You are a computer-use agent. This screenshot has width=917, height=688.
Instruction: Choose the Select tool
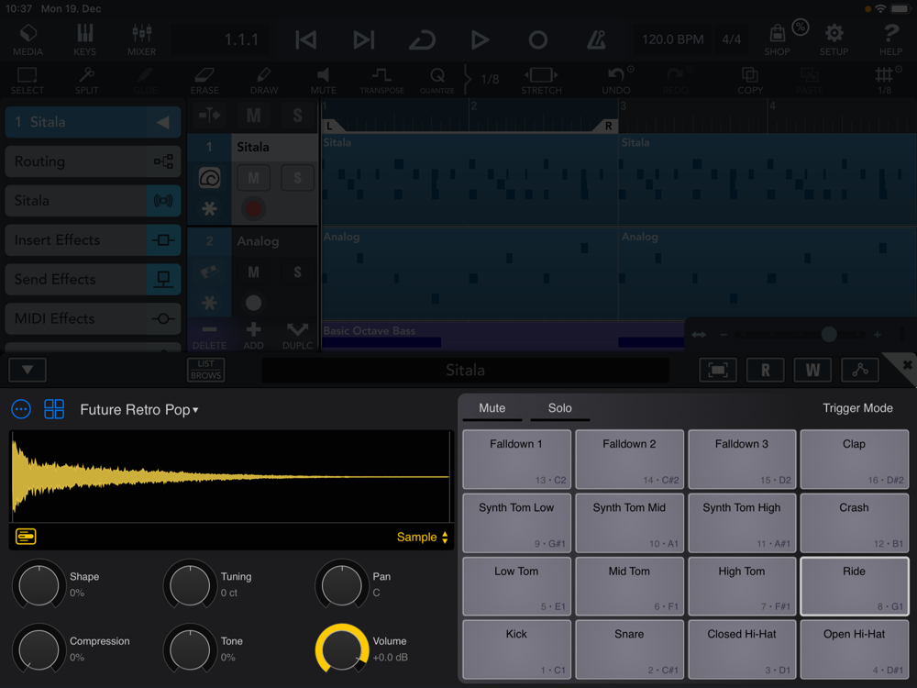coord(27,81)
